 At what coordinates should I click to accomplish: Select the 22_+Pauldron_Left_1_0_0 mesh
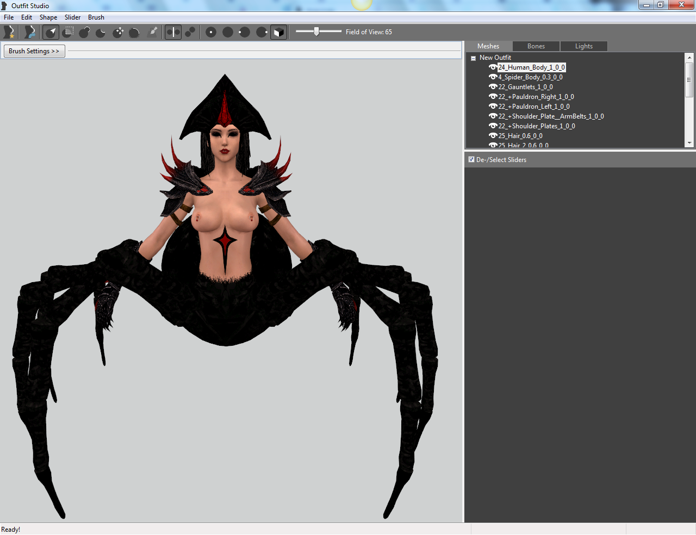click(x=534, y=107)
